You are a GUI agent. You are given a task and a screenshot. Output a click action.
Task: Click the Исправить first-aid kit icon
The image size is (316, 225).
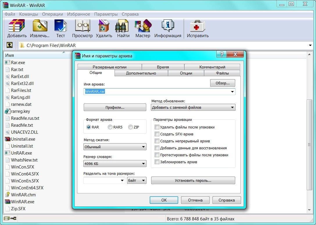(x=197, y=26)
